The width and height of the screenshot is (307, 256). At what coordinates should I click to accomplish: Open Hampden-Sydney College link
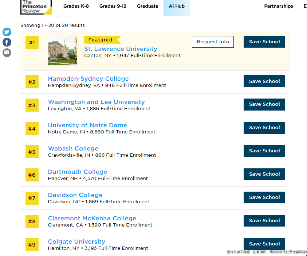coord(88,79)
